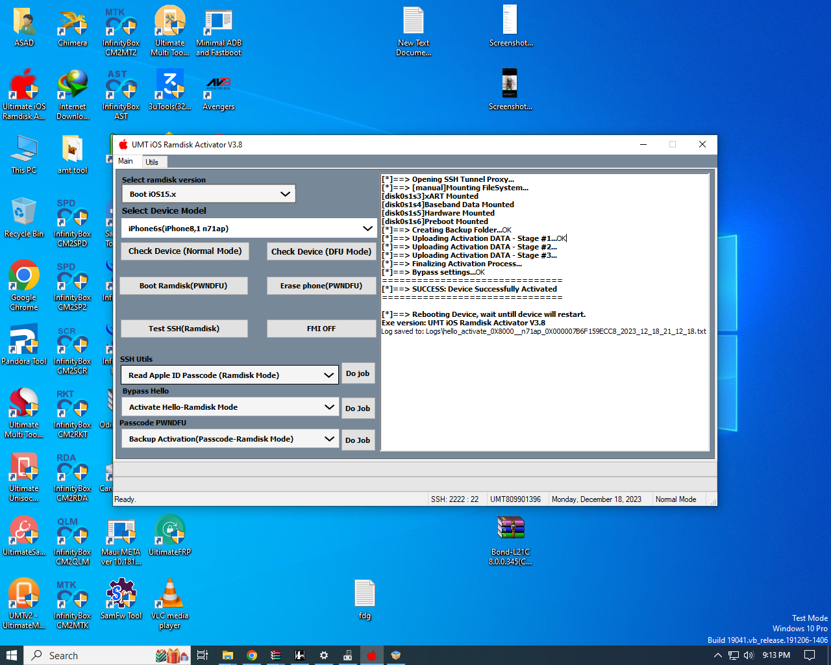Open Minimal ADB and Fastboot shortcut
The image size is (831, 665).
pos(218,26)
